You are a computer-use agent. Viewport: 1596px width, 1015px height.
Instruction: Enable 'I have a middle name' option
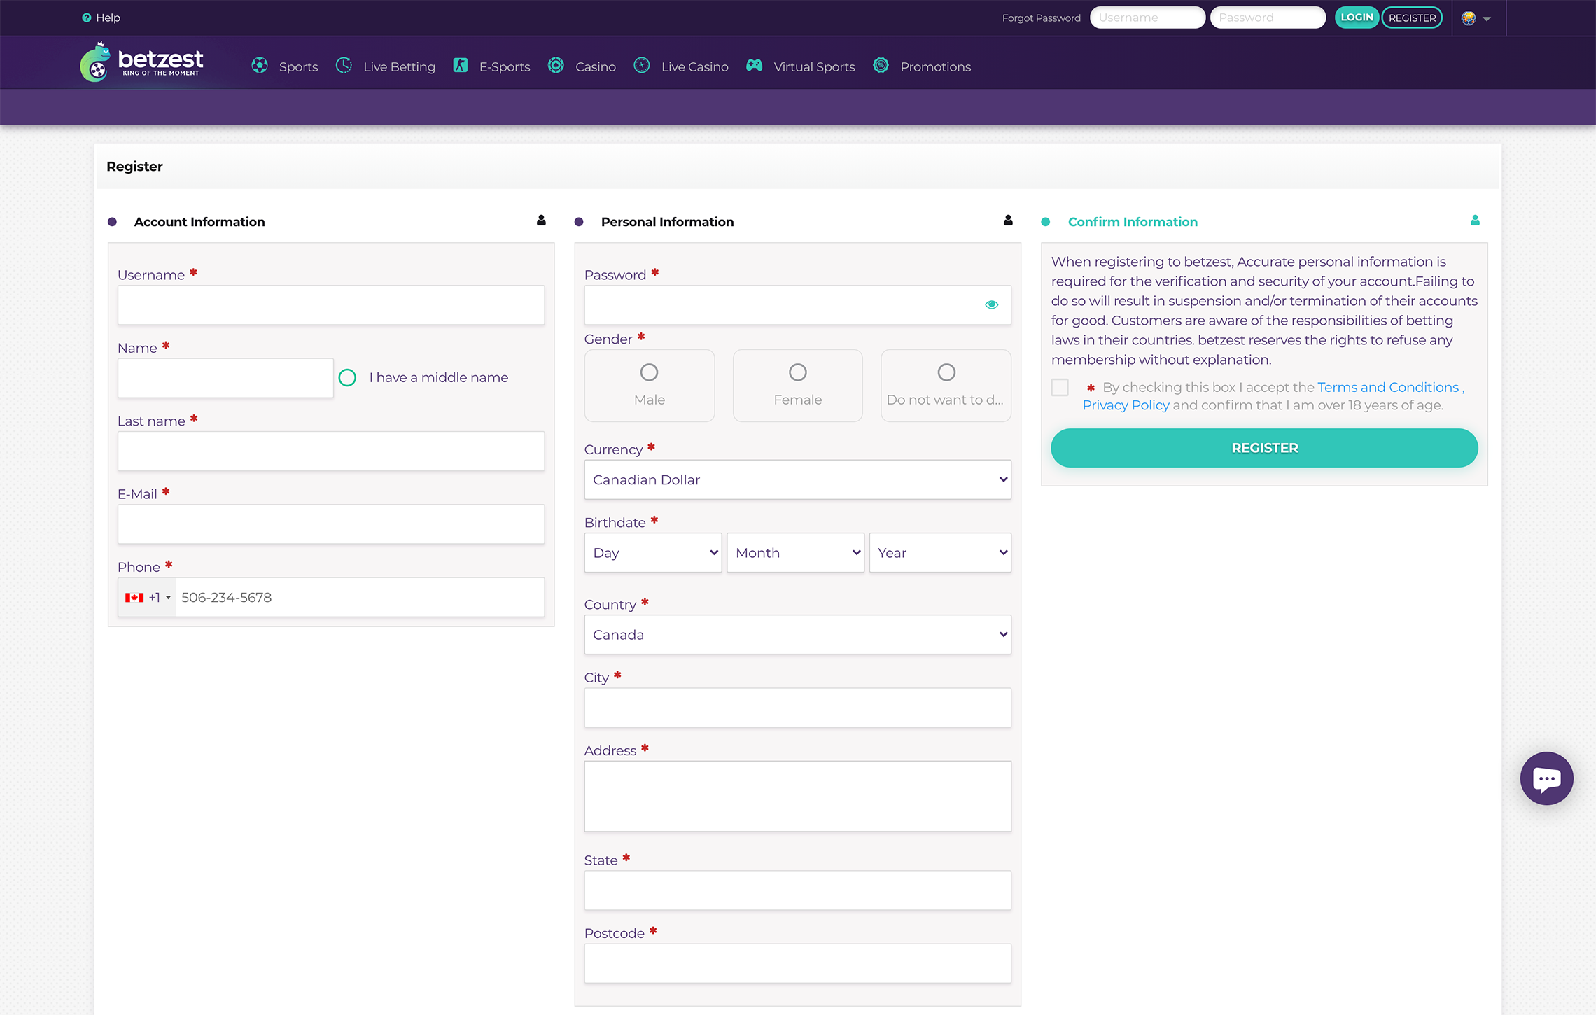click(x=347, y=378)
